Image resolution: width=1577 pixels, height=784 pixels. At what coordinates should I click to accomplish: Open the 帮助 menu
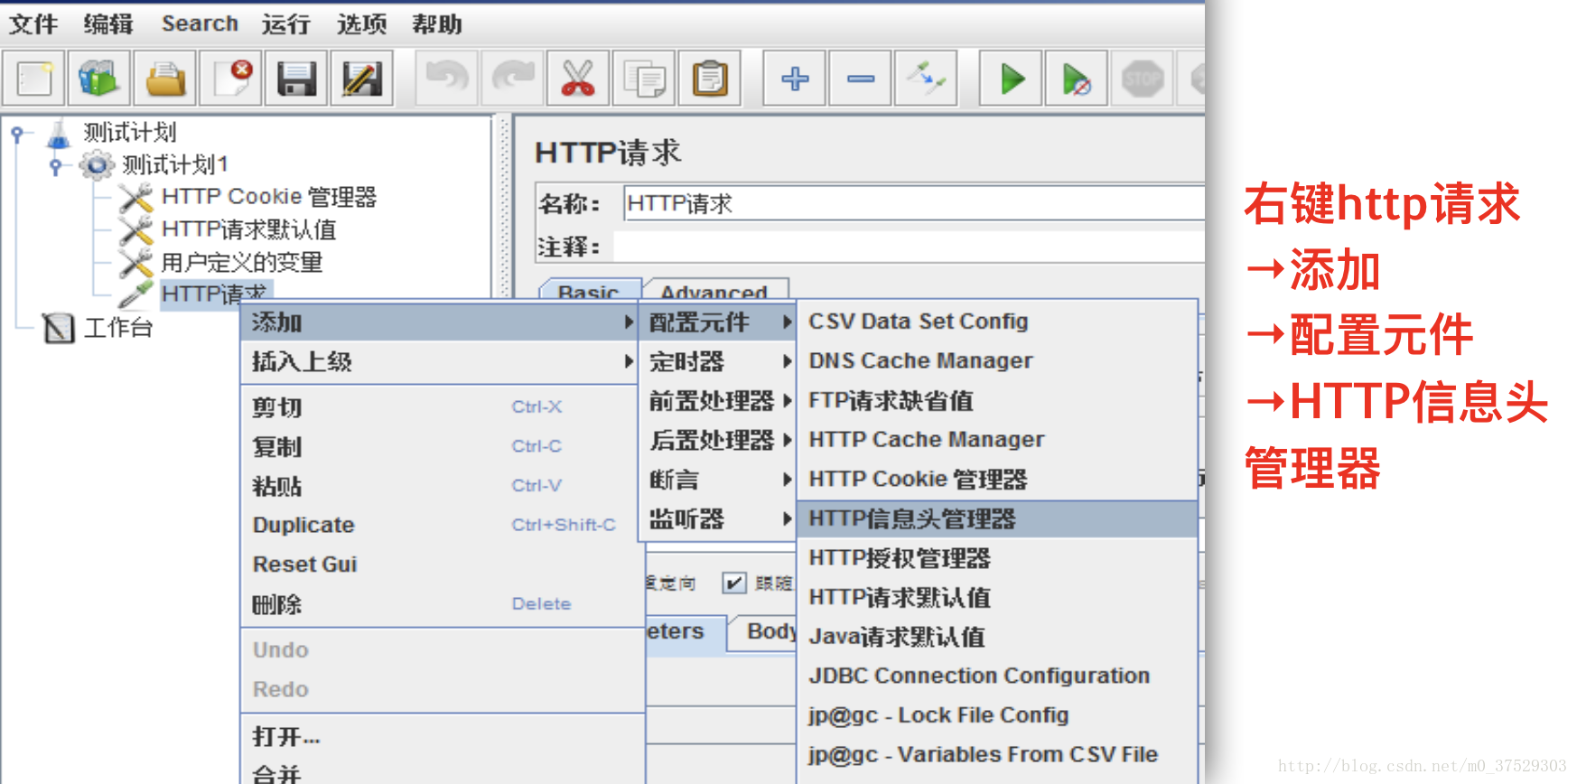click(437, 23)
